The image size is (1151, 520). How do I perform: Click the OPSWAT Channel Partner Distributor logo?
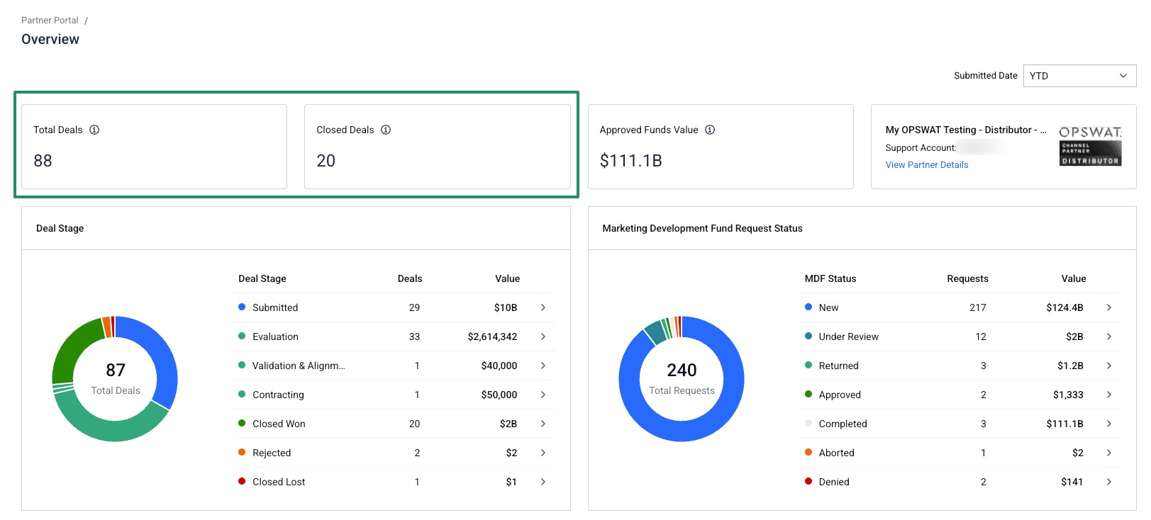click(x=1090, y=147)
